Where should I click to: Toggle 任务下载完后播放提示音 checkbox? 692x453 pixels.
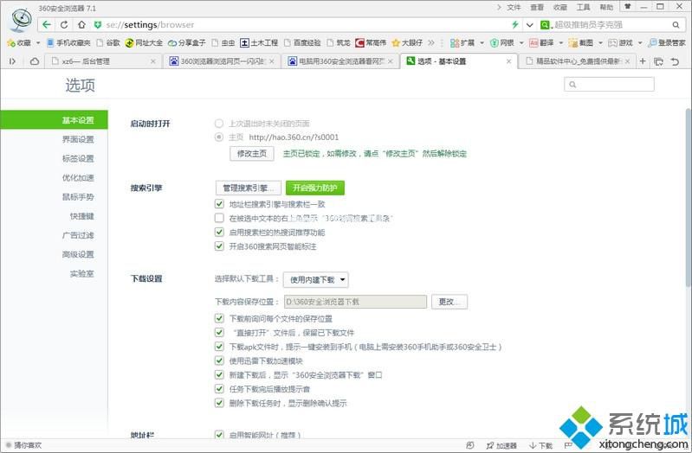point(219,389)
